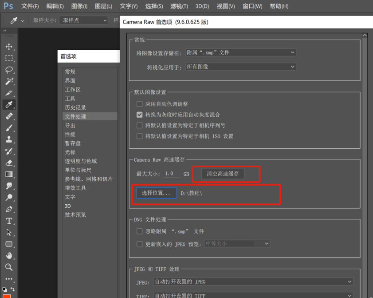The image size is (373, 298).
Task: Select the Zoom tool
Action: 9,267
